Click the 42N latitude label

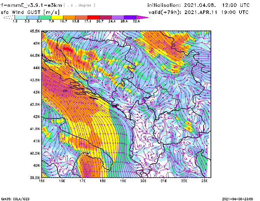(x=36, y=117)
